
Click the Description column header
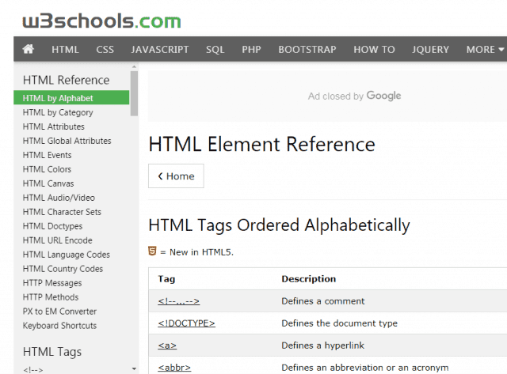[x=308, y=279]
